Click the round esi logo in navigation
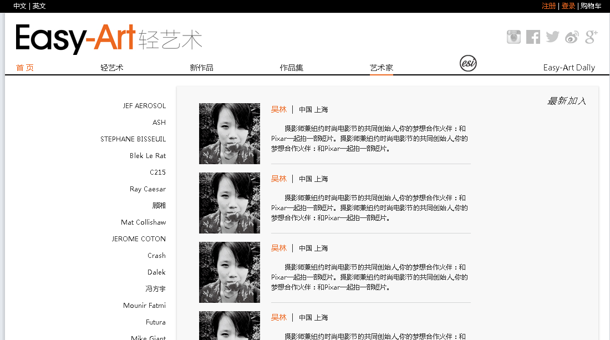Image resolution: width=610 pixels, height=340 pixels. [x=469, y=63]
